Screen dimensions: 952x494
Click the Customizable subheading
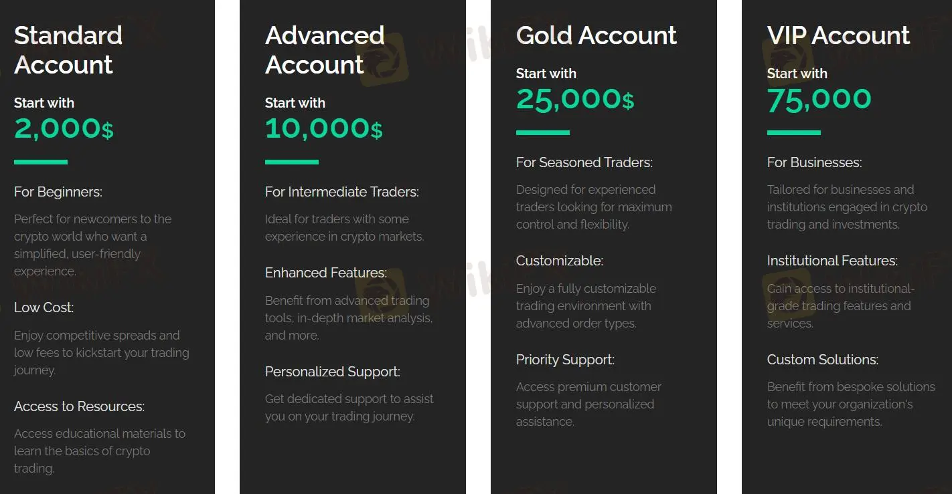point(559,261)
